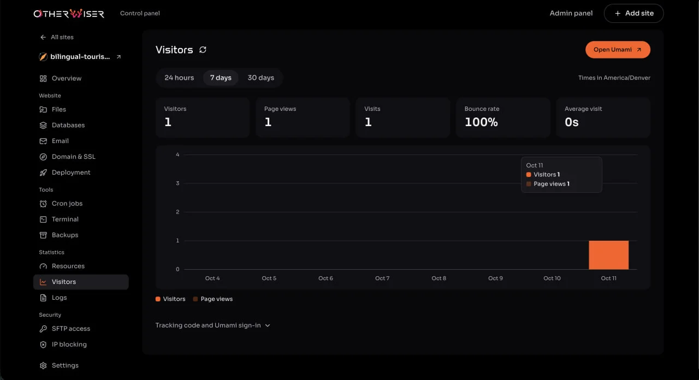Open Umami analytics

(618, 50)
